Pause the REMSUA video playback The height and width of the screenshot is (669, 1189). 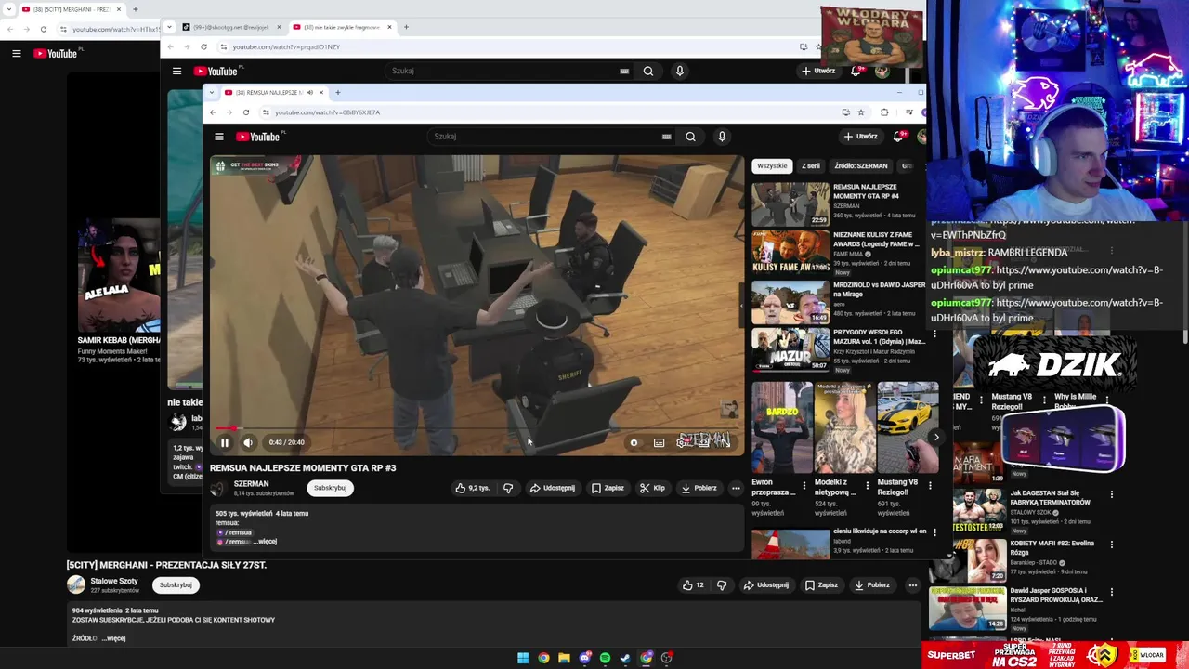[224, 442]
